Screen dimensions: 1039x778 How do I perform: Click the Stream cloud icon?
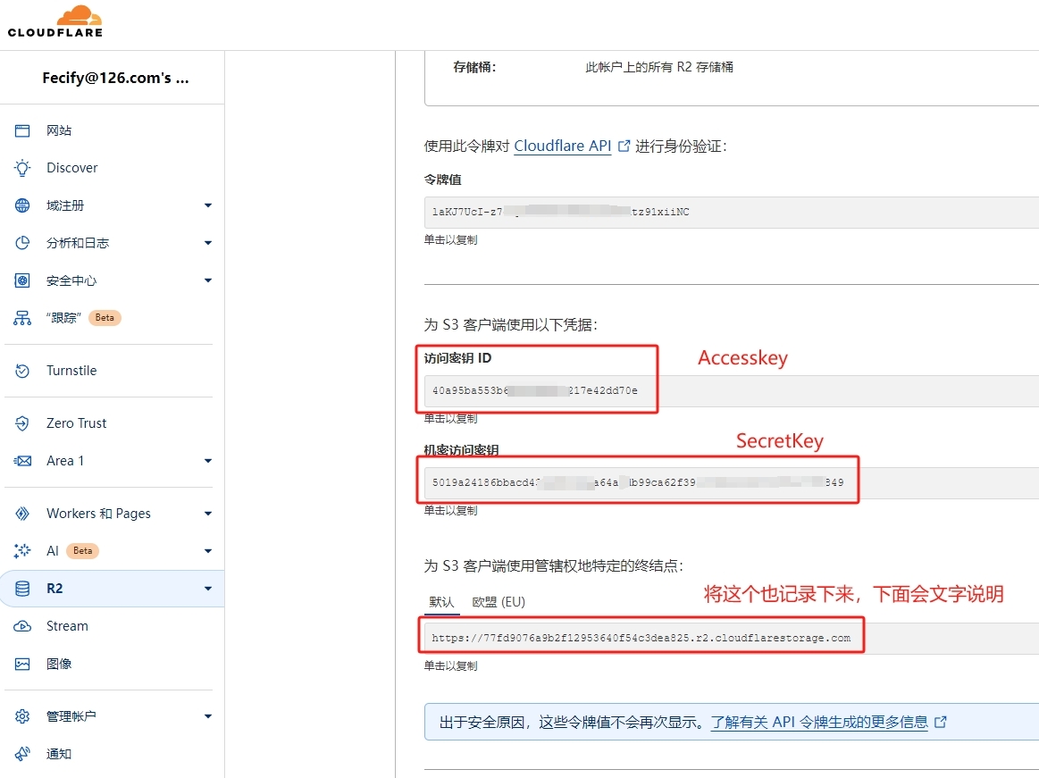click(x=22, y=626)
